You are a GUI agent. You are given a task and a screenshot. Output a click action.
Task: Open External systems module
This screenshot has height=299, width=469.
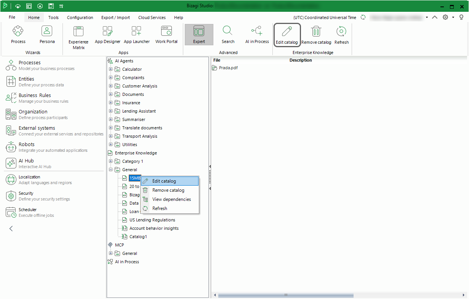(54, 130)
